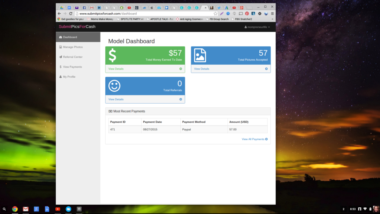Viewport: 380px width, 214px height.
Task: Open My Profile sidebar item
Action: pos(78,77)
